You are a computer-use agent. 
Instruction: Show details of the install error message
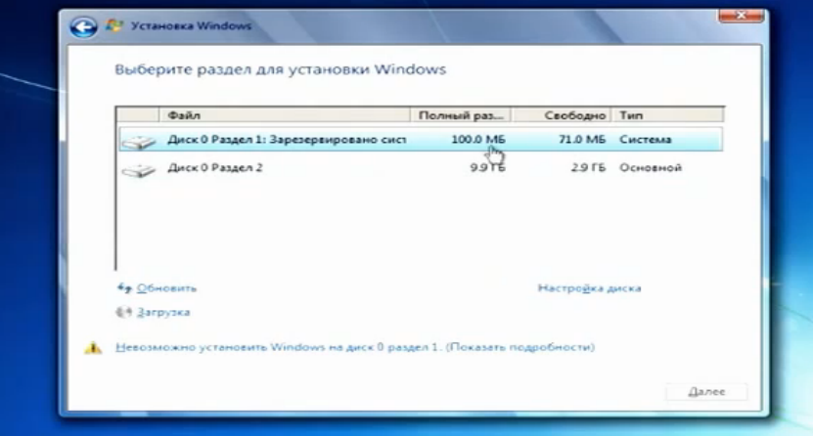(355, 347)
